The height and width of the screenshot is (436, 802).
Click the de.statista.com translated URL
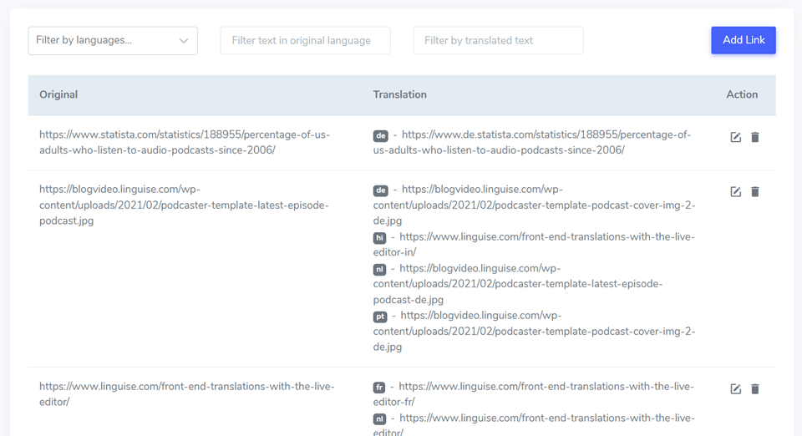pos(532,142)
